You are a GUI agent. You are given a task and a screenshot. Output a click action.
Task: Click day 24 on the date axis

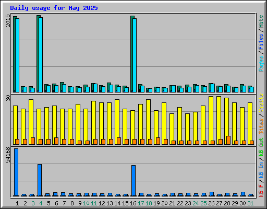(196, 203)
